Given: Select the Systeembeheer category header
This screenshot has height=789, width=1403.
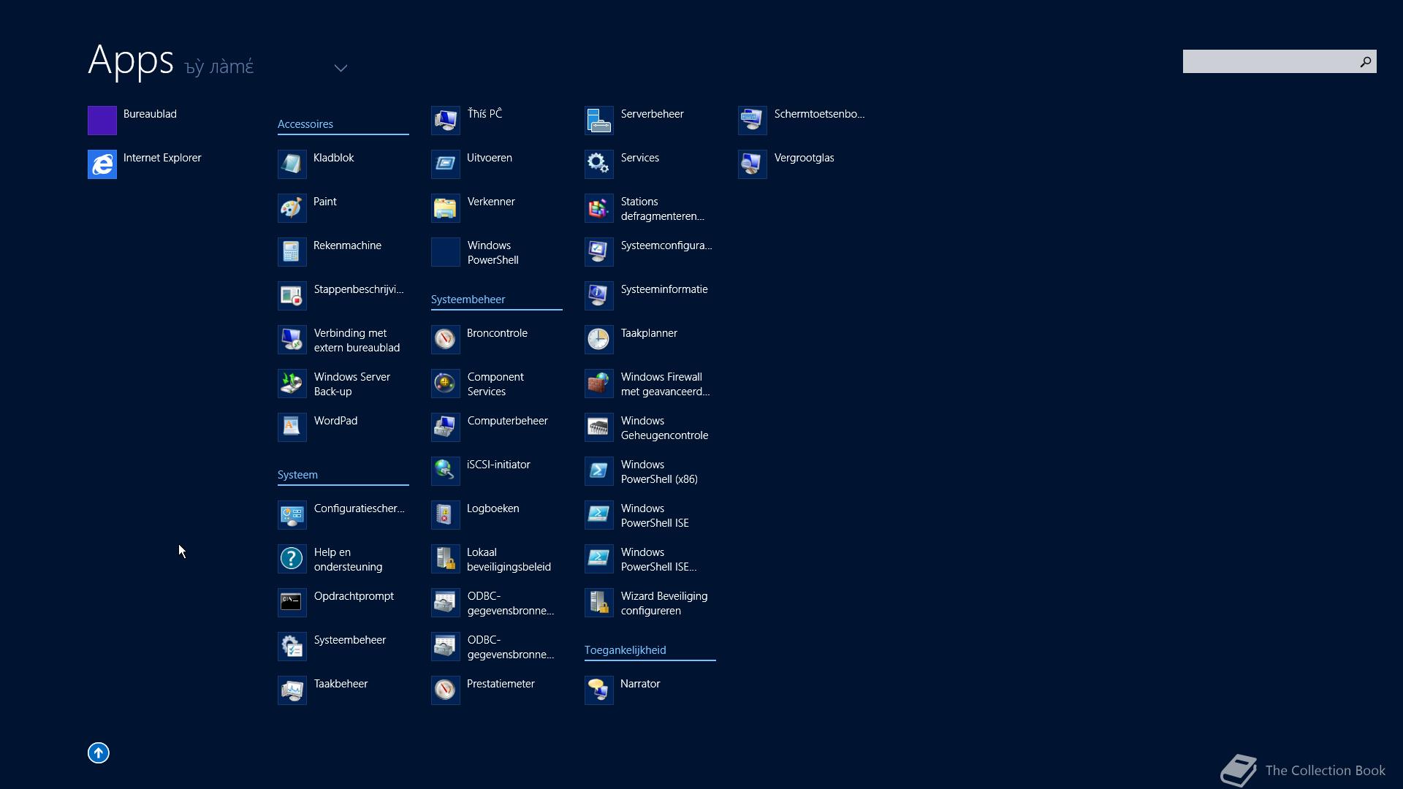Looking at the screenshot, I should click(468, 300).
